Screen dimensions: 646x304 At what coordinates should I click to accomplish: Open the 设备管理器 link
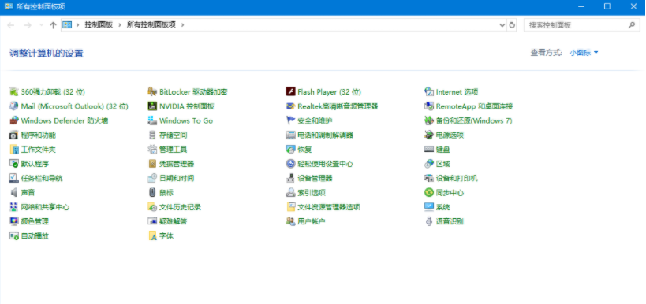click(315, 178)
